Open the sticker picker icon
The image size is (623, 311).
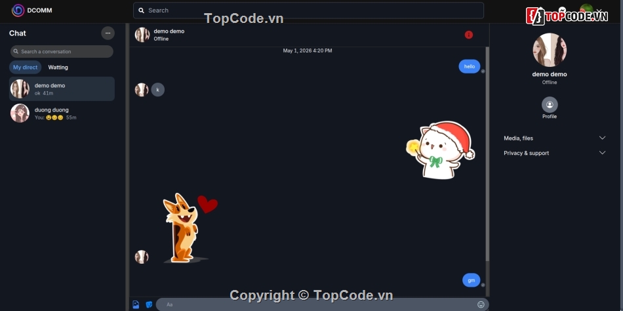point(149,304)
